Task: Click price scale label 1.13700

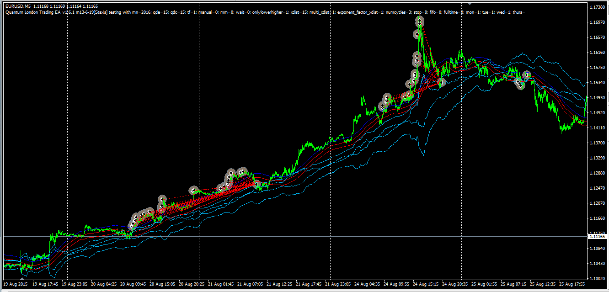Action: tap(597, 143)
